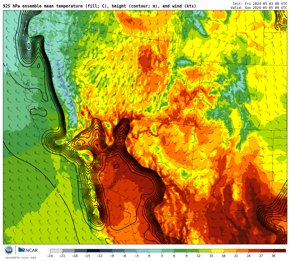Pick the yellow 15 to 18 colorbar swatch
290x261 pixels.
218,251
